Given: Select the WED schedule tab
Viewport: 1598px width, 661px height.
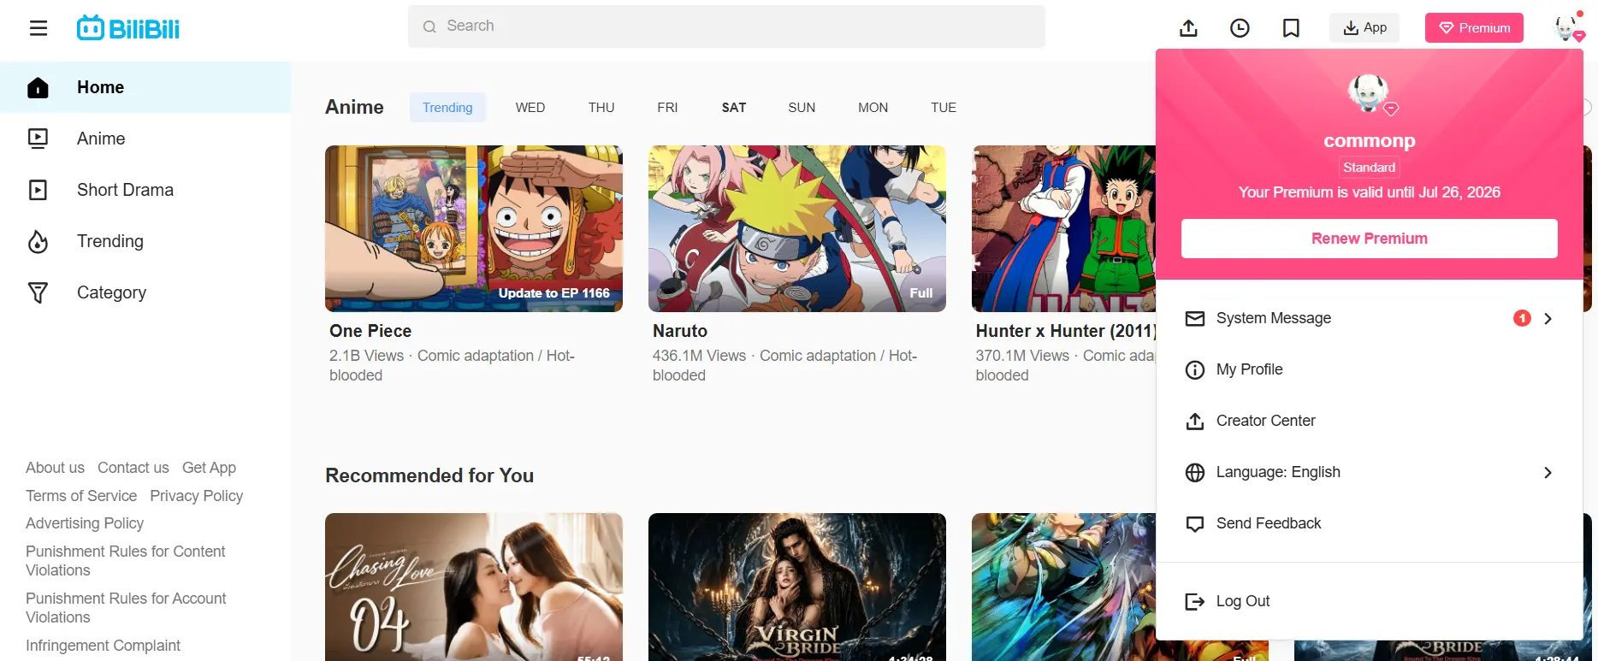Looking at the screenshot, I should [x=530, y=107].
